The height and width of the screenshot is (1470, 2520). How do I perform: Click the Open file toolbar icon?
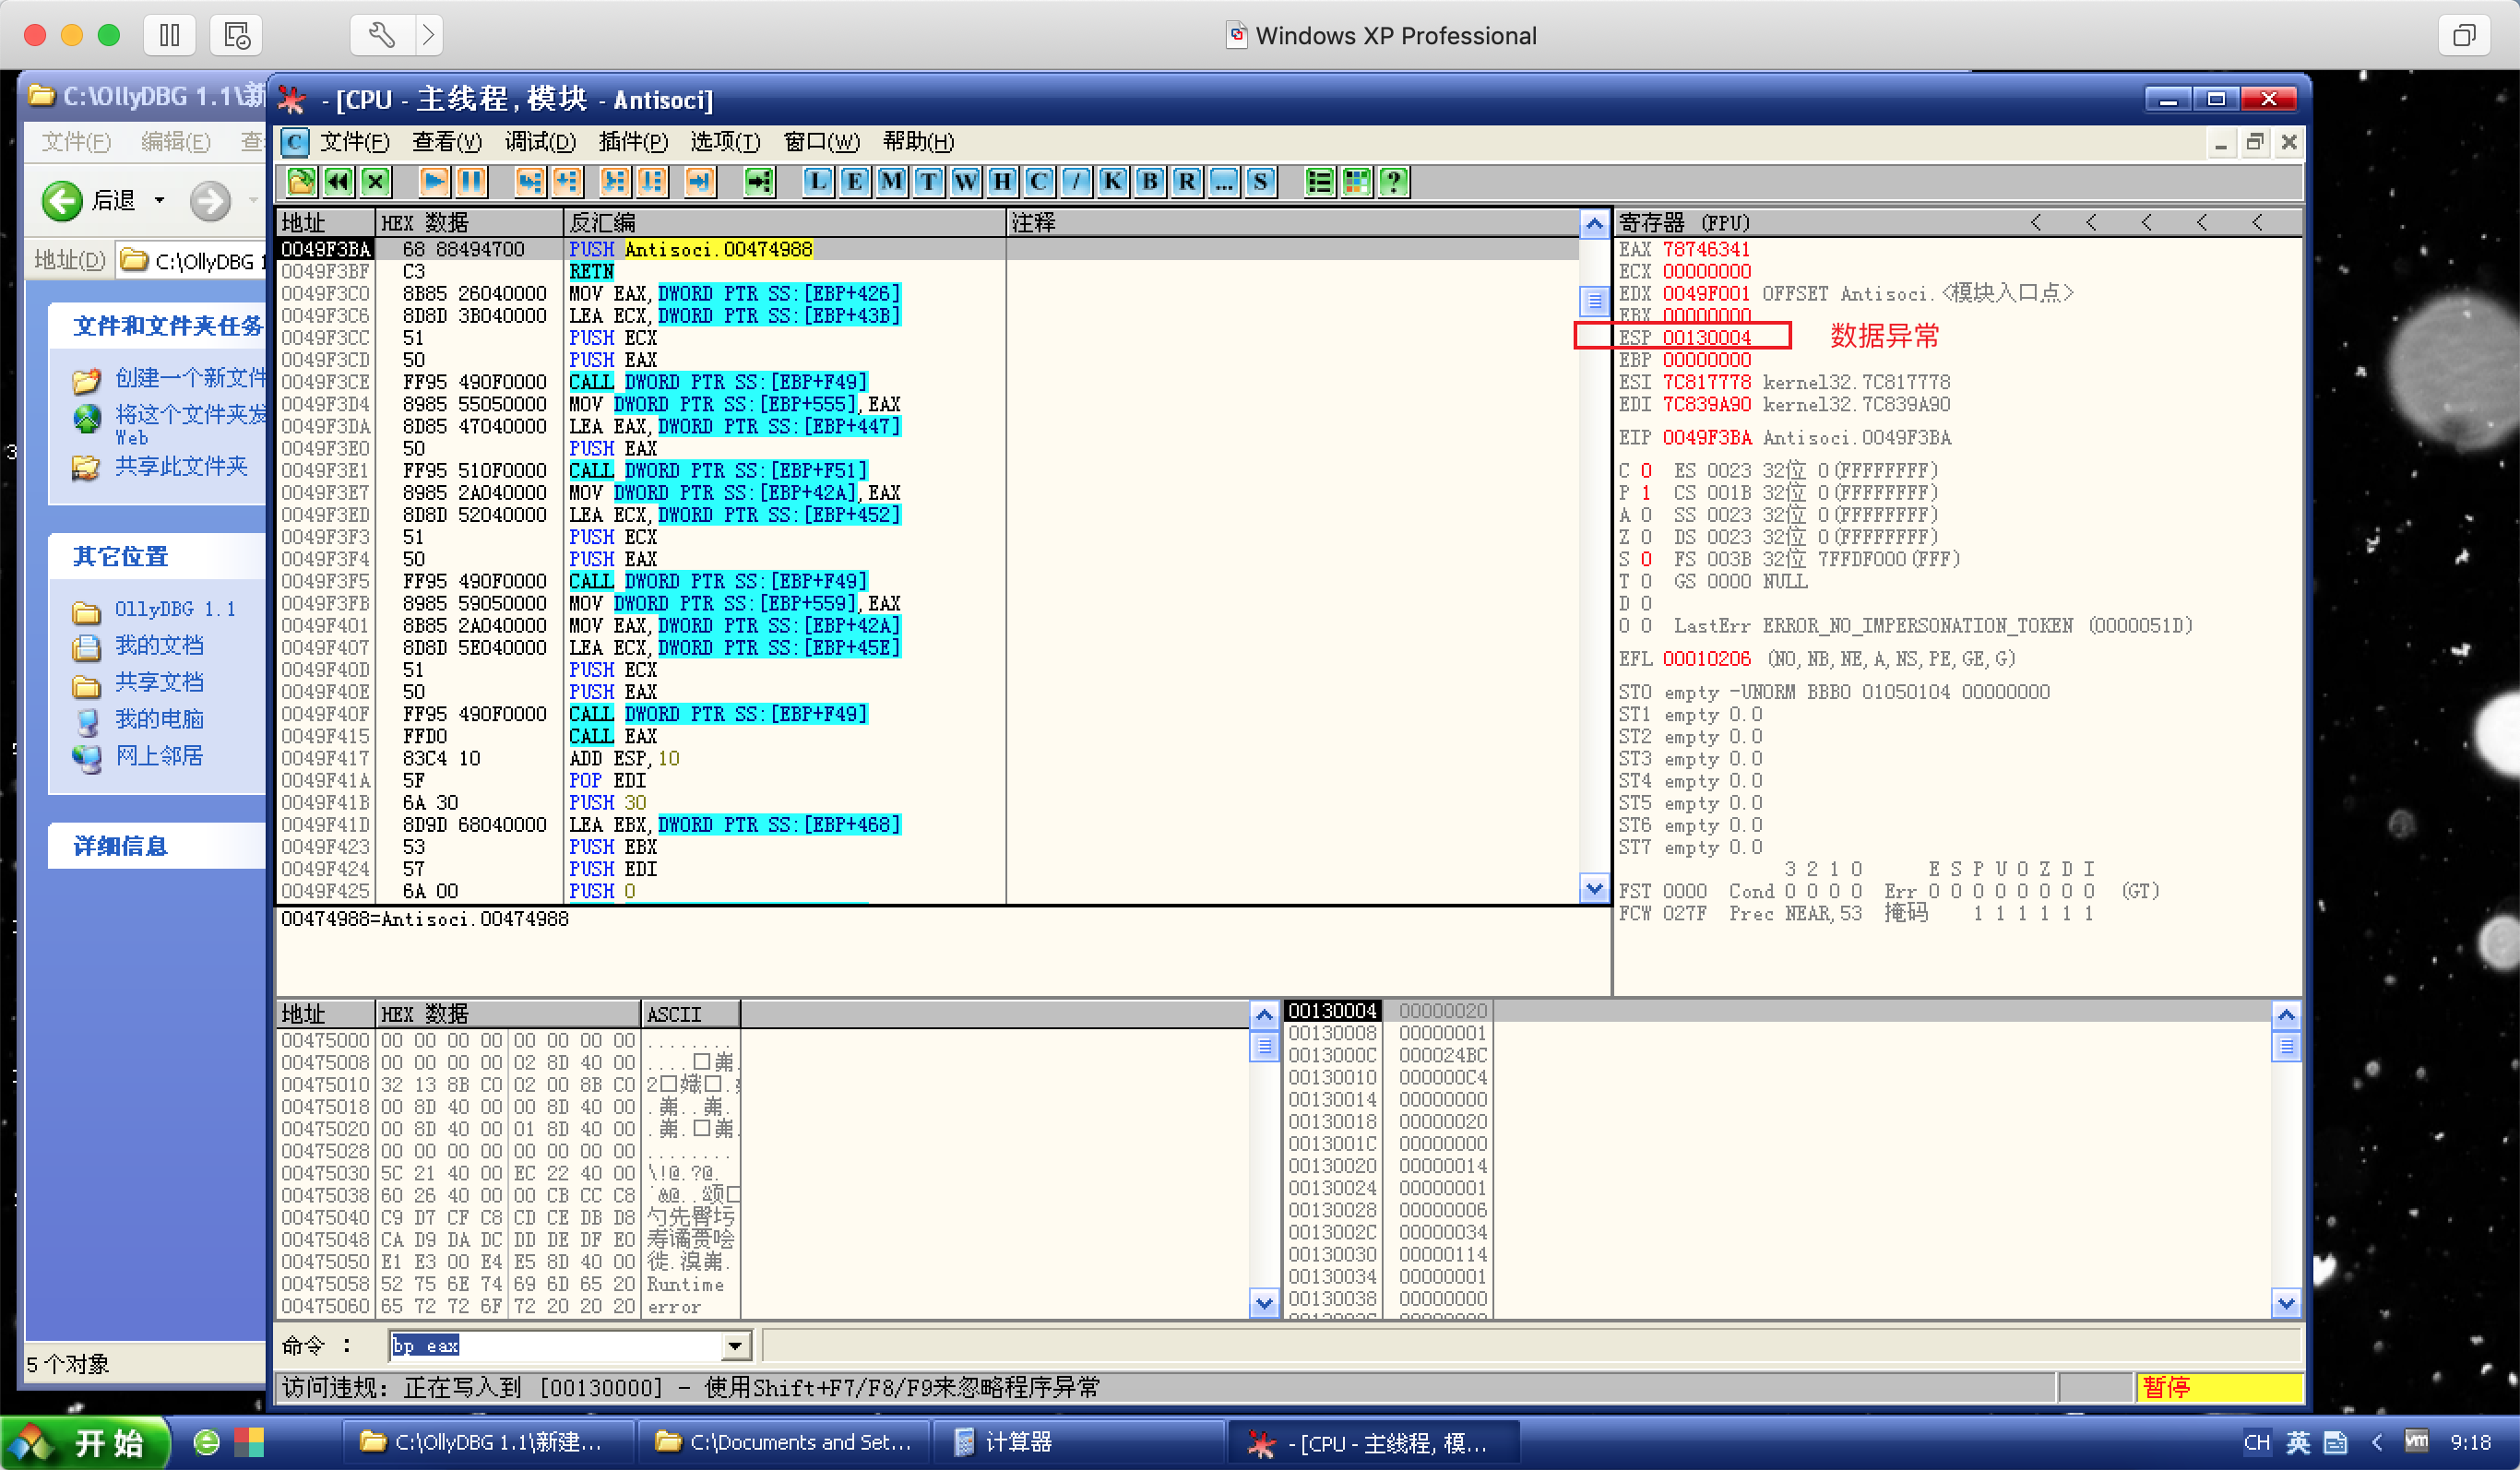(301, 181)
